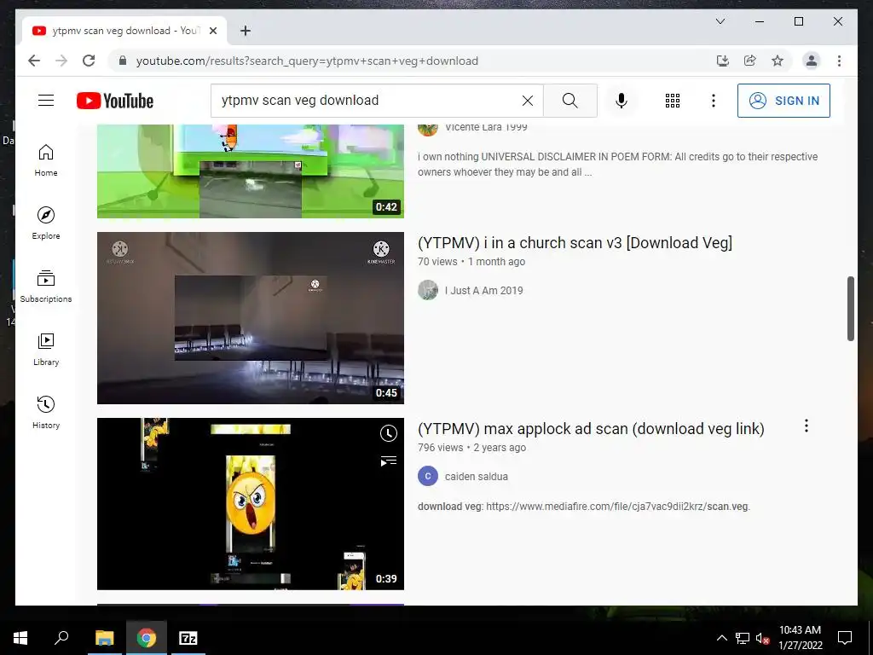The height and width of the screenshot is (655, 873).
Task: Open History in sidebar
Action: click(46, 413)
